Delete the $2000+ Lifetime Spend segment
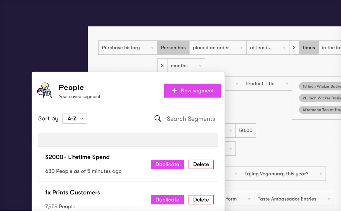 pos(201,164)
